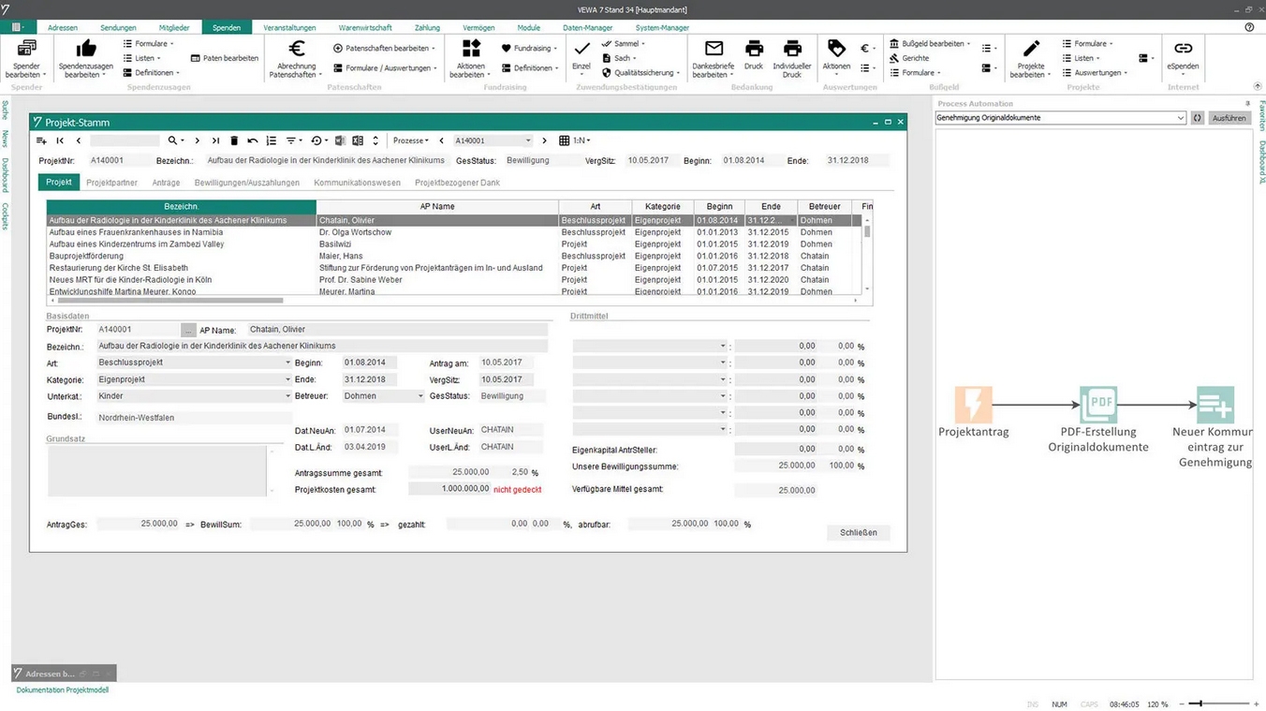This screenshot has height=711, width=1266.
Task: Click the Abrechnung Patenschaften euro icon
Action: coord(297,50)
